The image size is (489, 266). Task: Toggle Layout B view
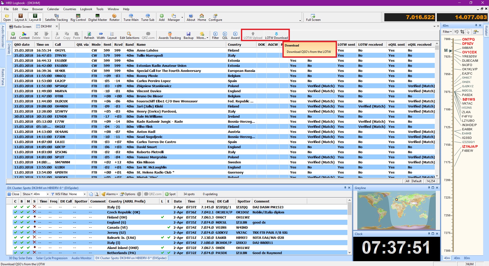(x=35, y=17)
